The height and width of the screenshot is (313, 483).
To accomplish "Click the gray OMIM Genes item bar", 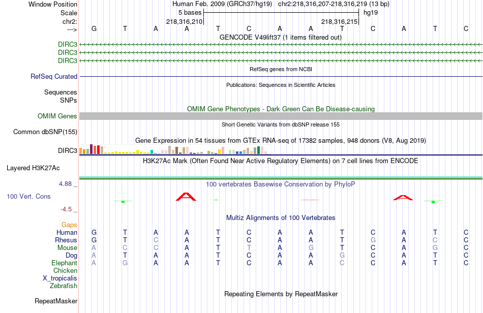I will click(281, 116).
